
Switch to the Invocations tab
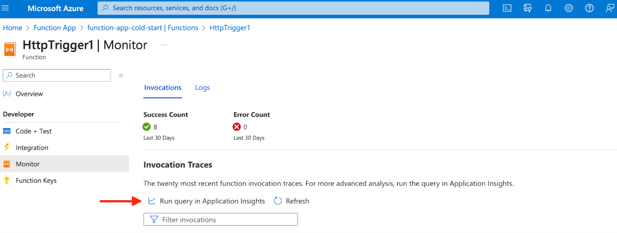(x=163, y=87)
